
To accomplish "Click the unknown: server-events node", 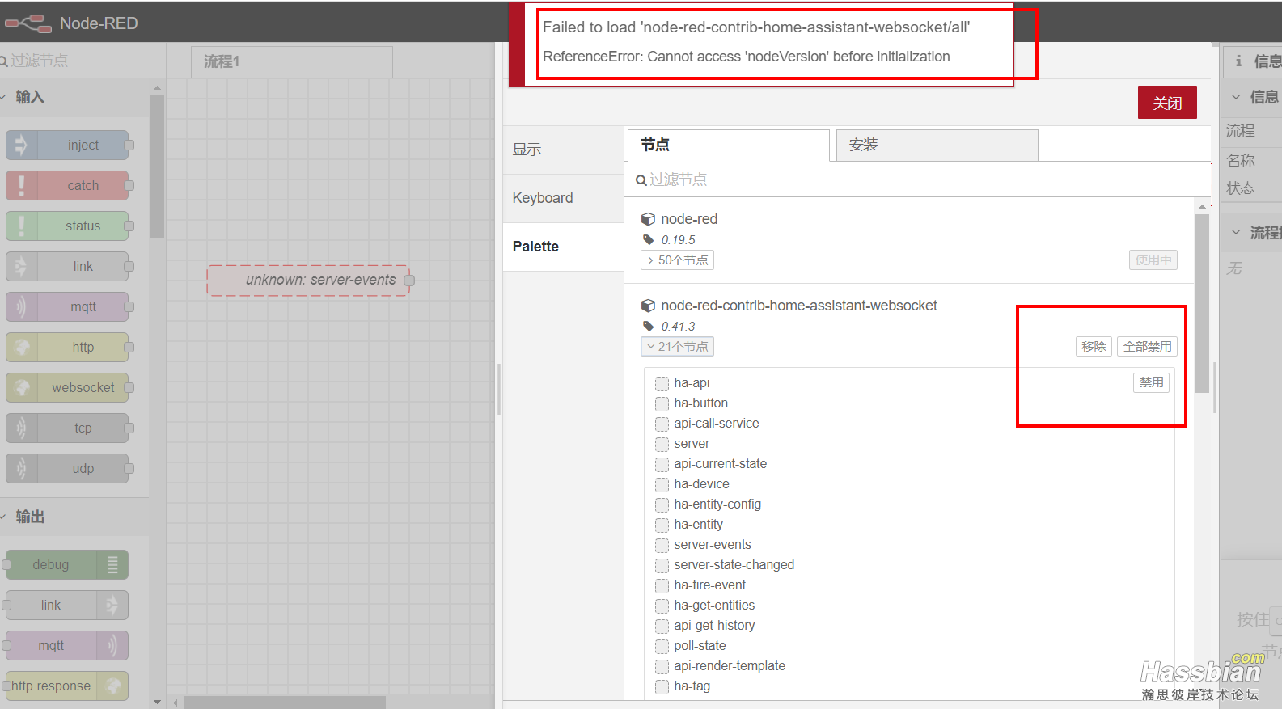I will [x=308, y=281].
